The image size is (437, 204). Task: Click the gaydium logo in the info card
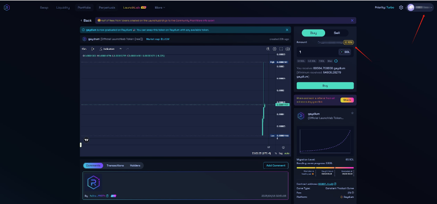point(301,116)
